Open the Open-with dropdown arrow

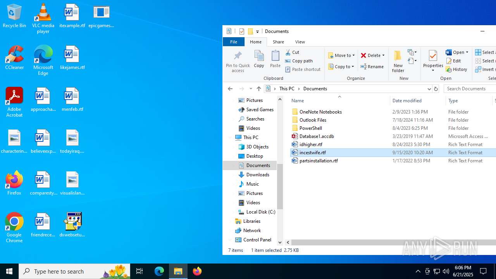tap(467, 52)
